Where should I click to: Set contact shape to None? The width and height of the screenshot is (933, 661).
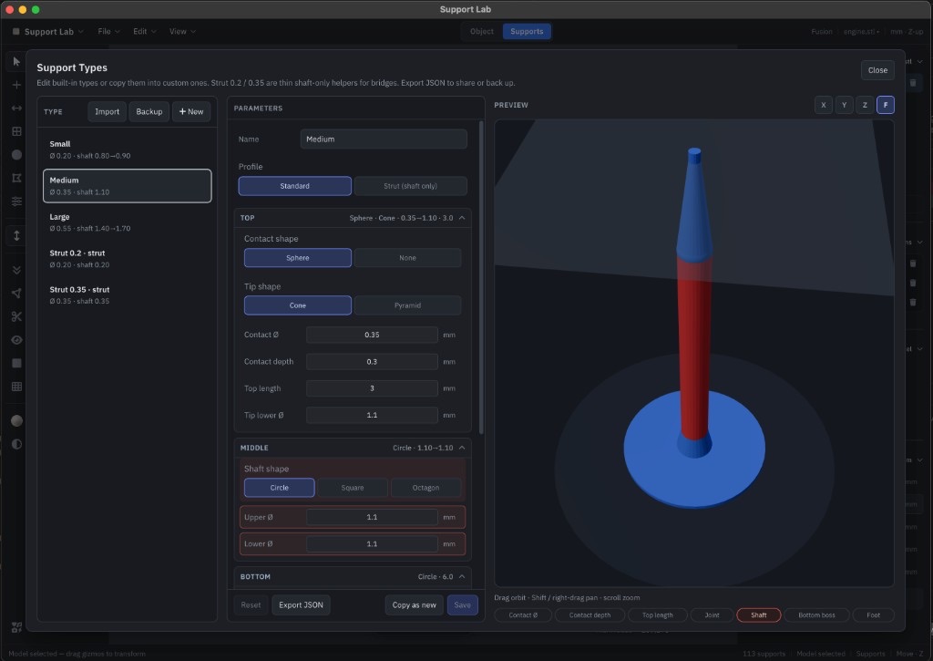click(407, 258)
